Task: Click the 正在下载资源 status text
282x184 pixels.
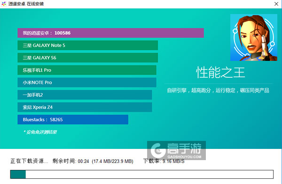Action: coord(29,161)
